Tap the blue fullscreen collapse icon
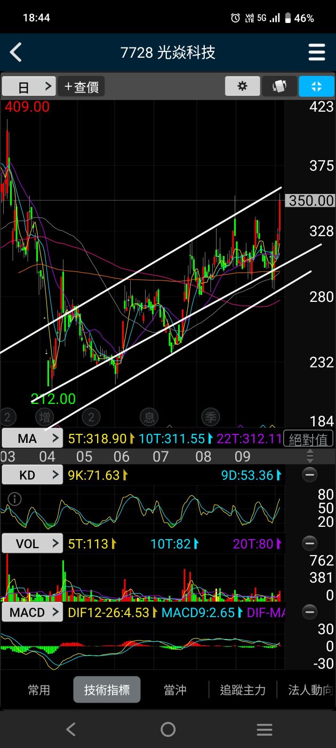336x748 pixels. 317,87
